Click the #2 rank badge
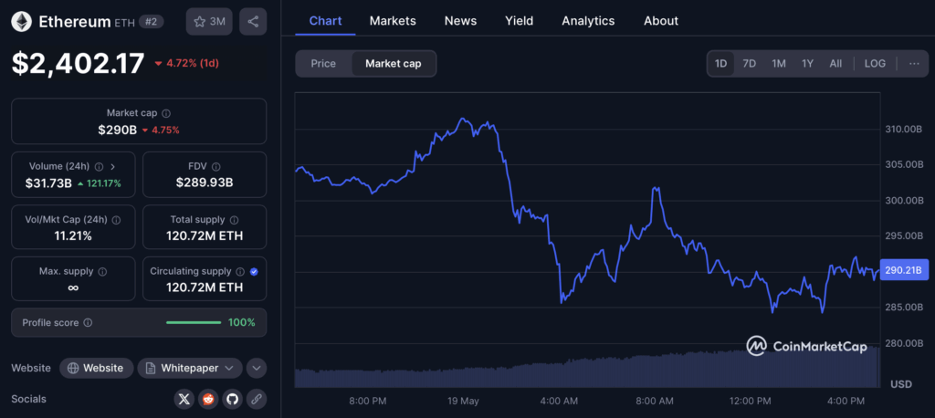This screenshot has height=418, width=935. 151,22
